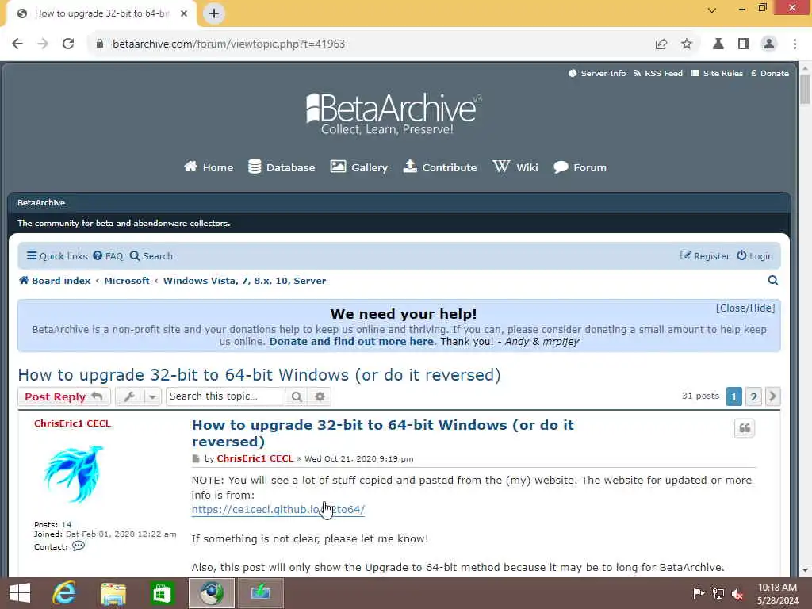Go to Microsoft breadcrumb

click(x=127, y=281)
